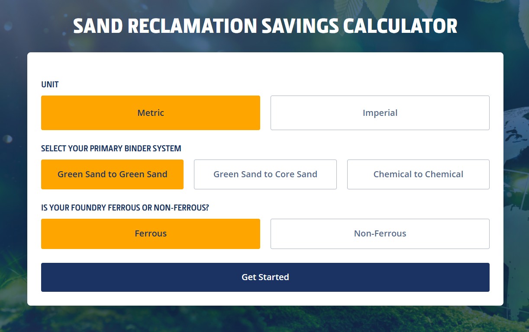Highlight the Green Sand to Green Sand button

[x=112, y=174]
